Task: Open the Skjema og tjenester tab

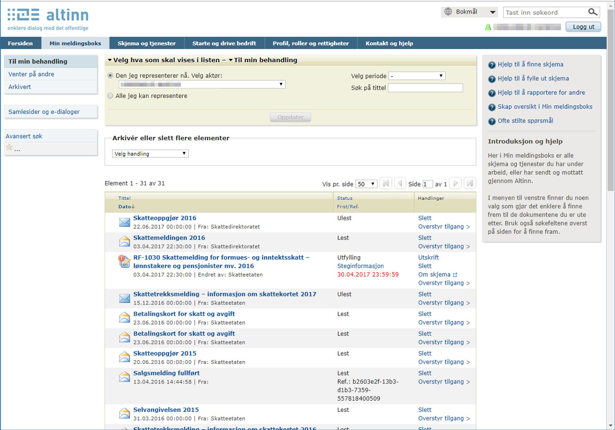Action: click(147, 43)
